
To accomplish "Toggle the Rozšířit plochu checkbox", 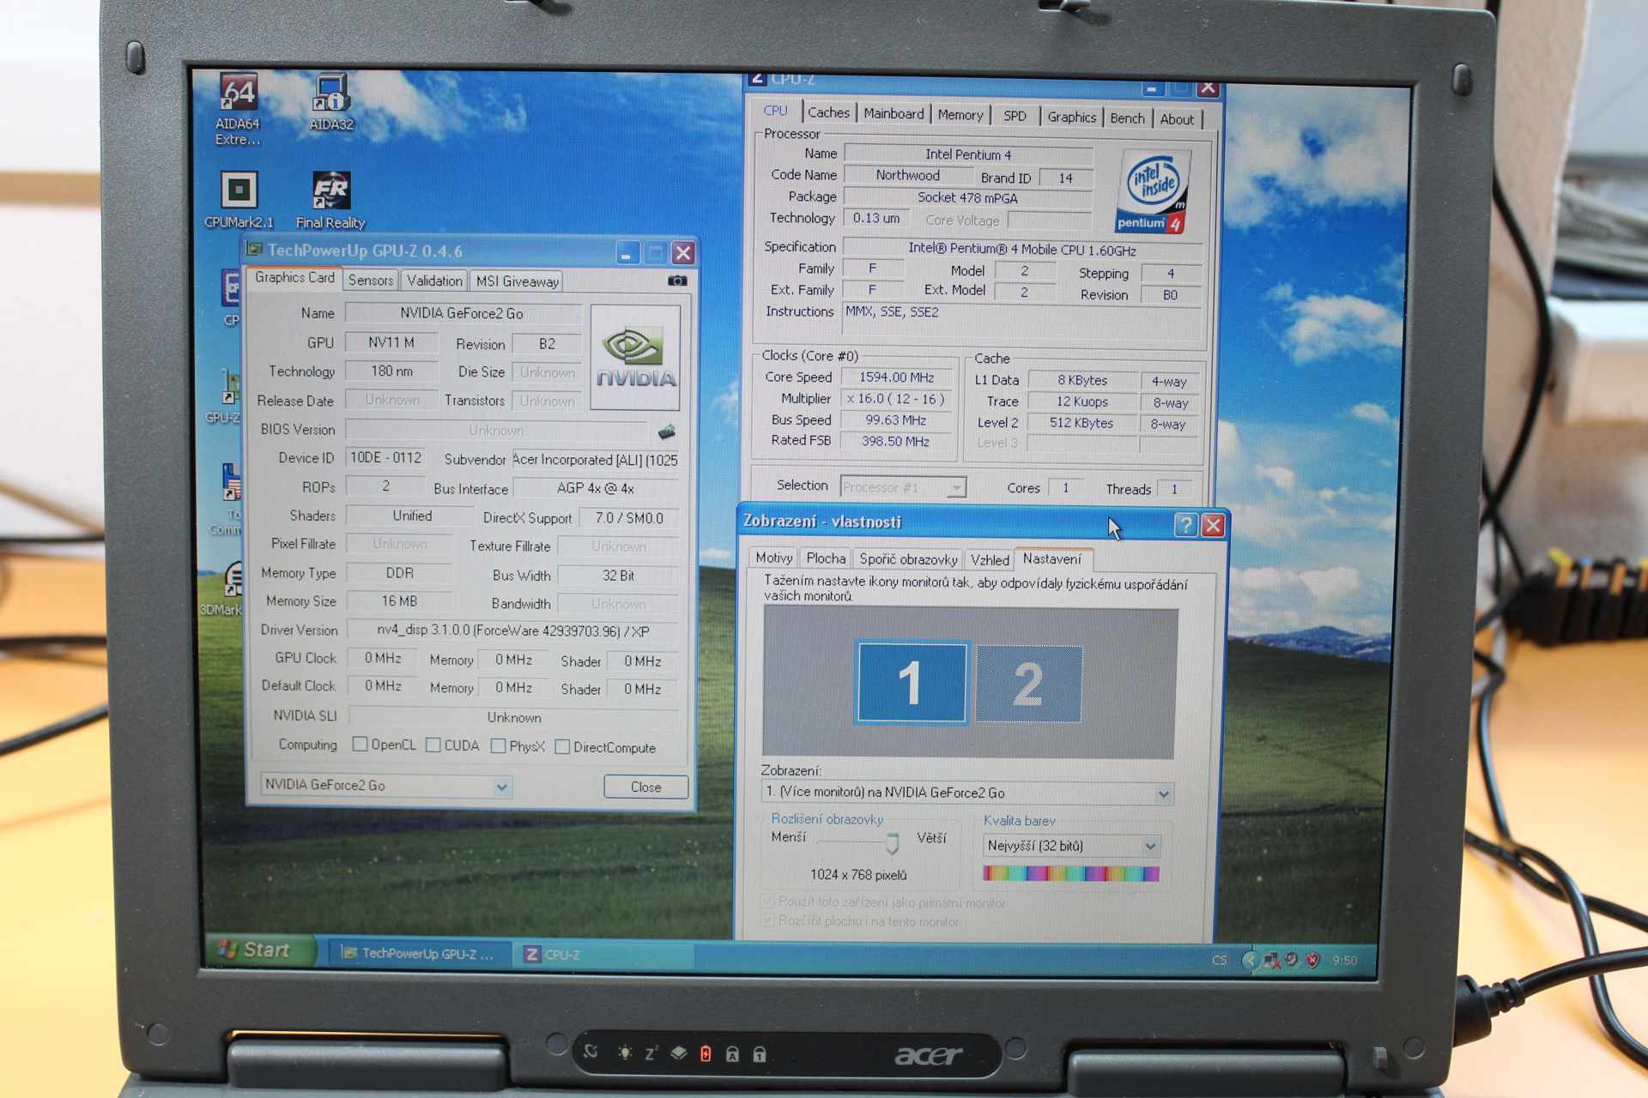I will pos(768,920).
